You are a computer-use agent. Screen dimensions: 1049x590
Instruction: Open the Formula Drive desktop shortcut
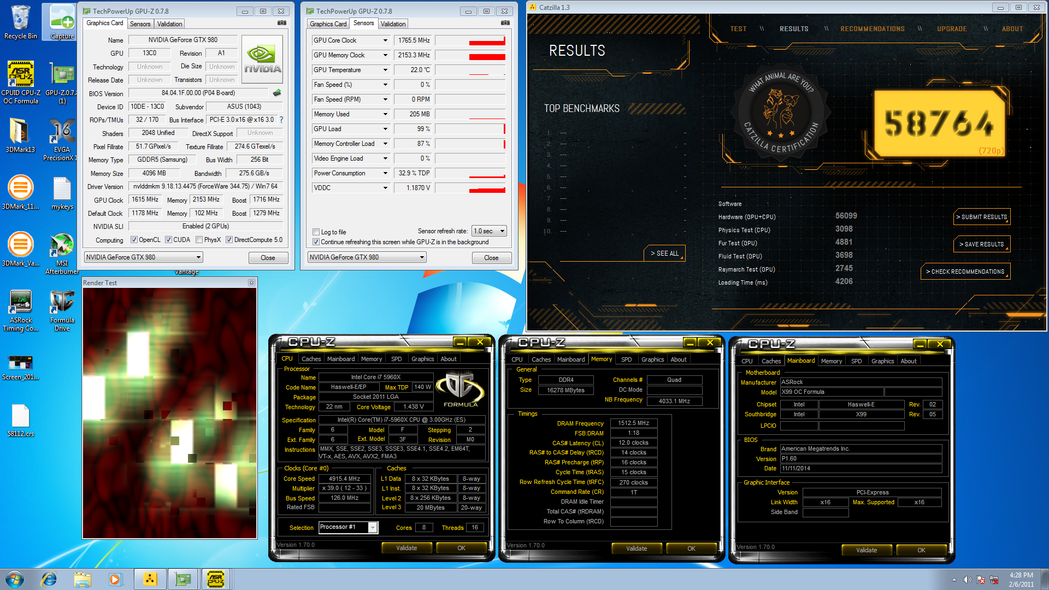point(62,310)
